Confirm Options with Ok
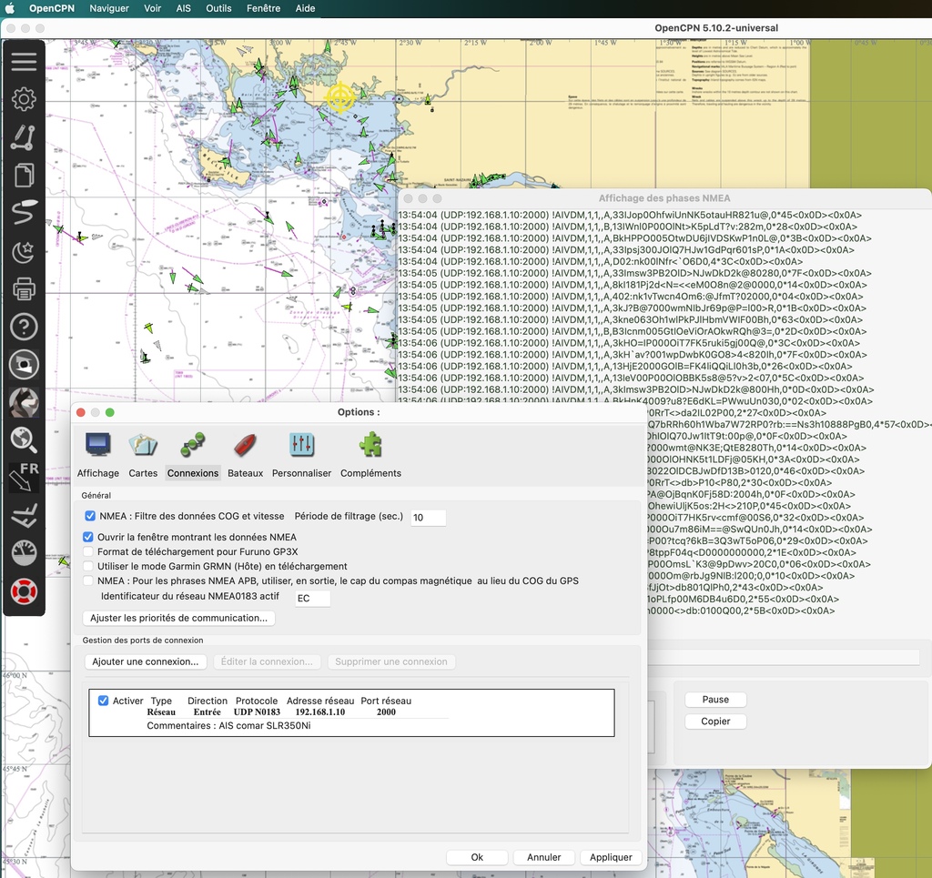 tap(477, 857)
